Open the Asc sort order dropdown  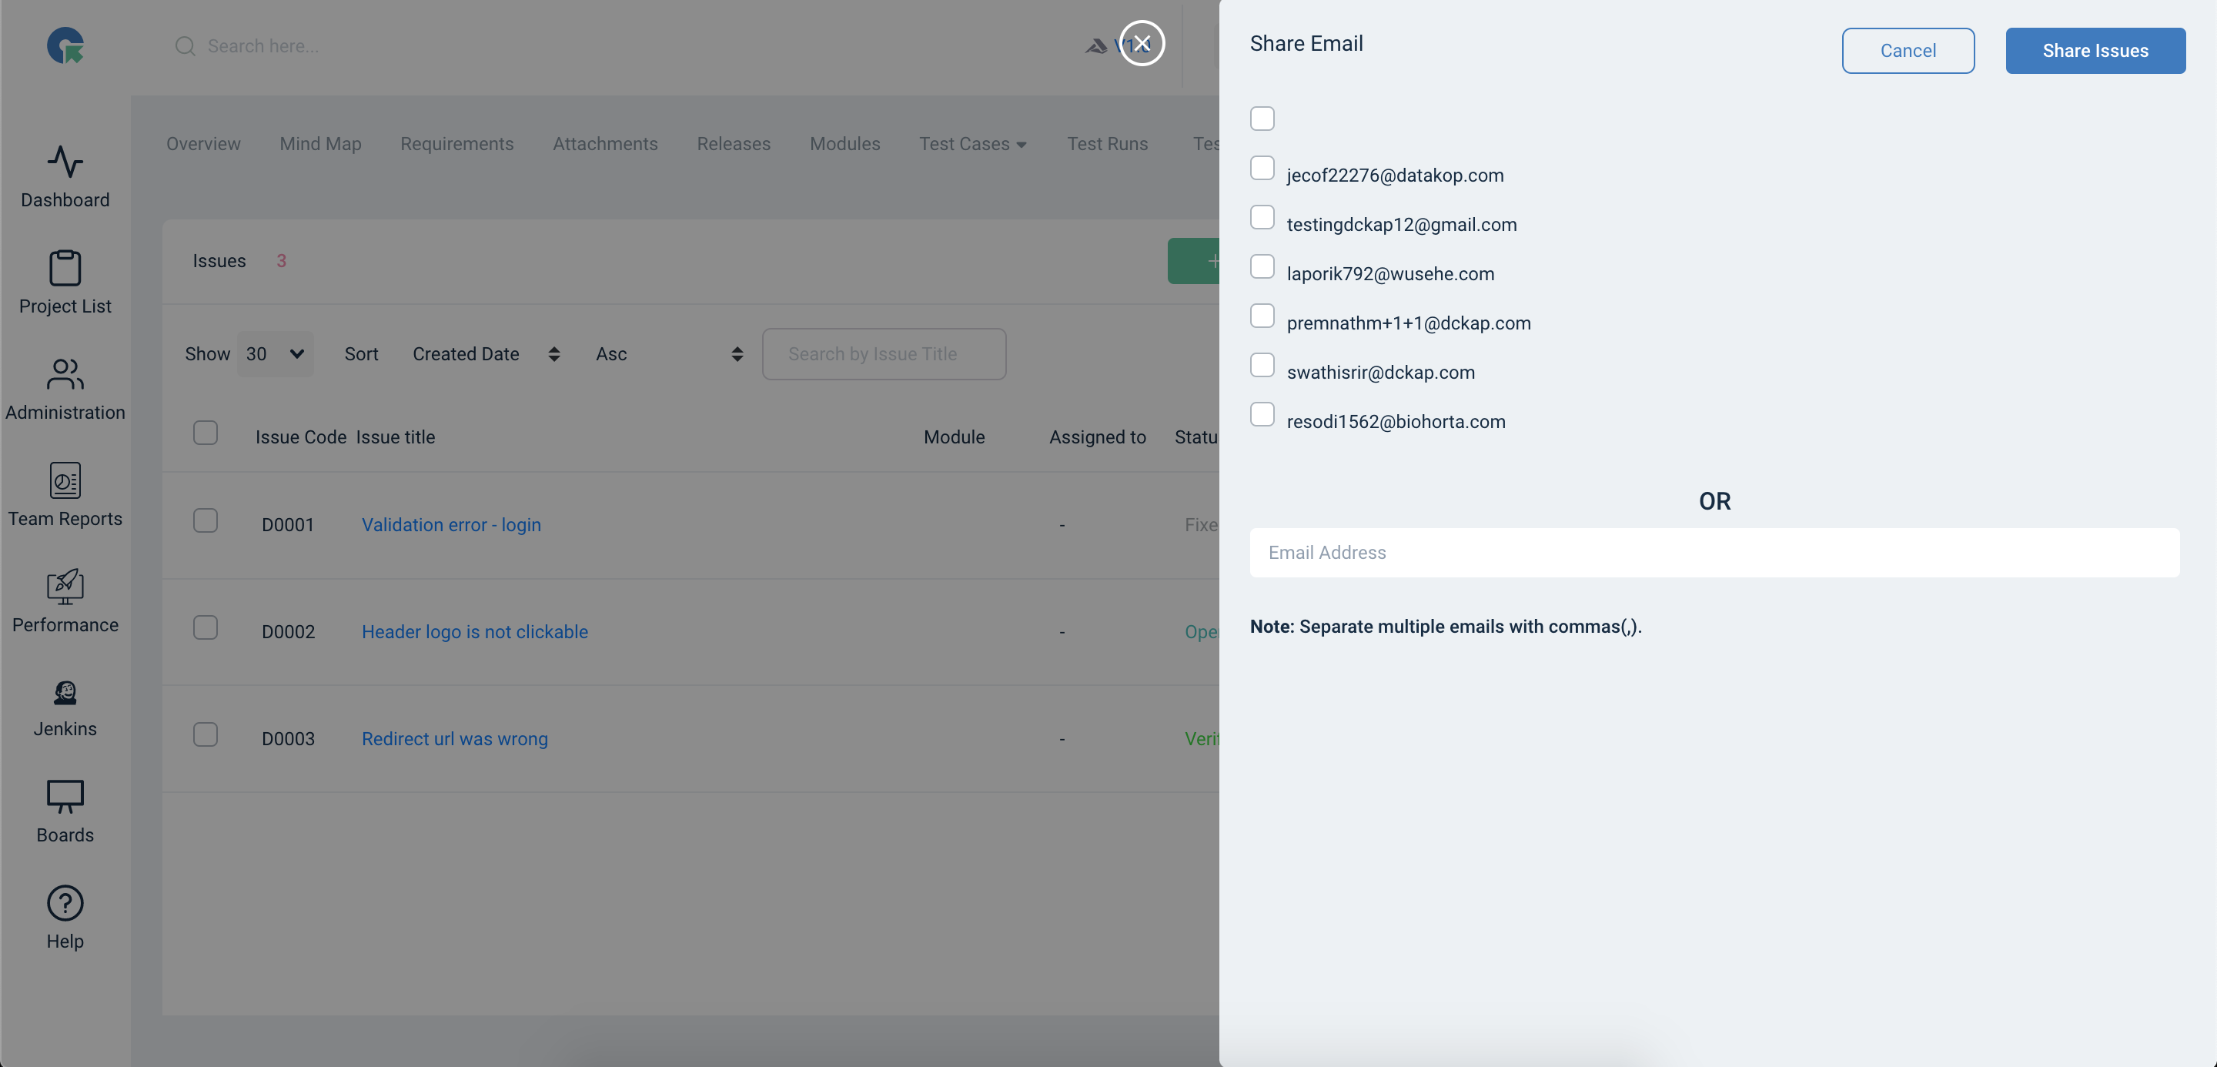pyautogui.click(x=670, y=353)
